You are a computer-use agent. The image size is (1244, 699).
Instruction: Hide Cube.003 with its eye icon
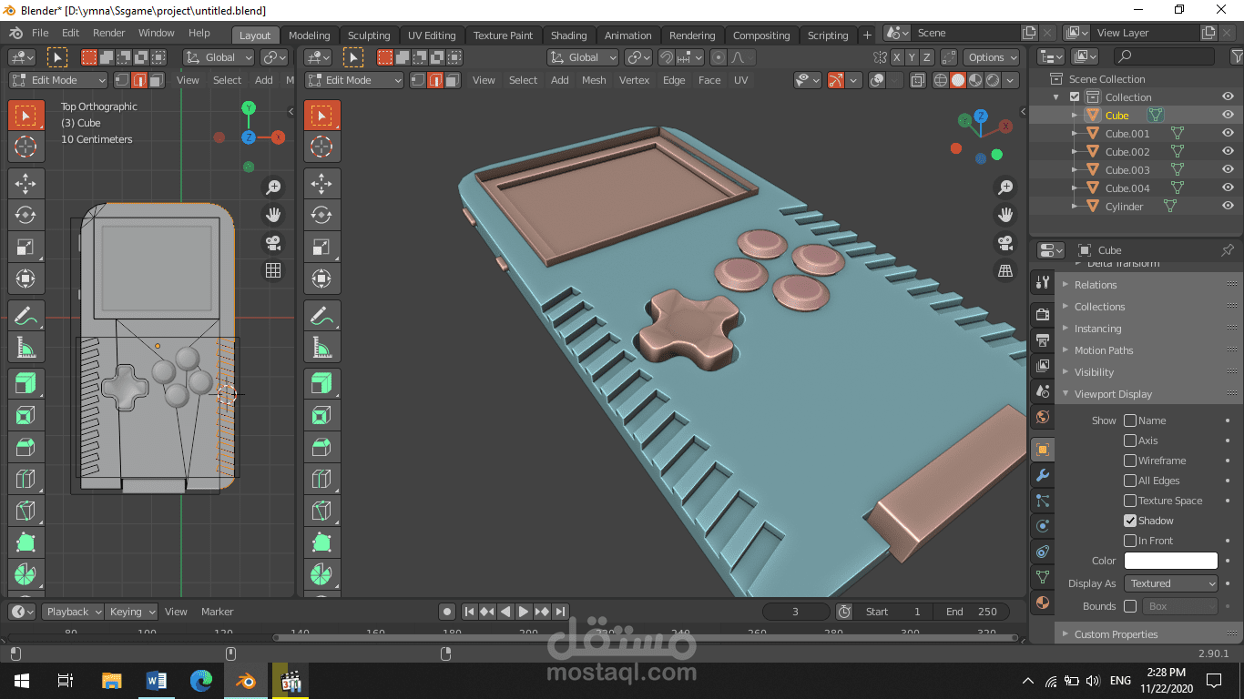coord(1228,170)
